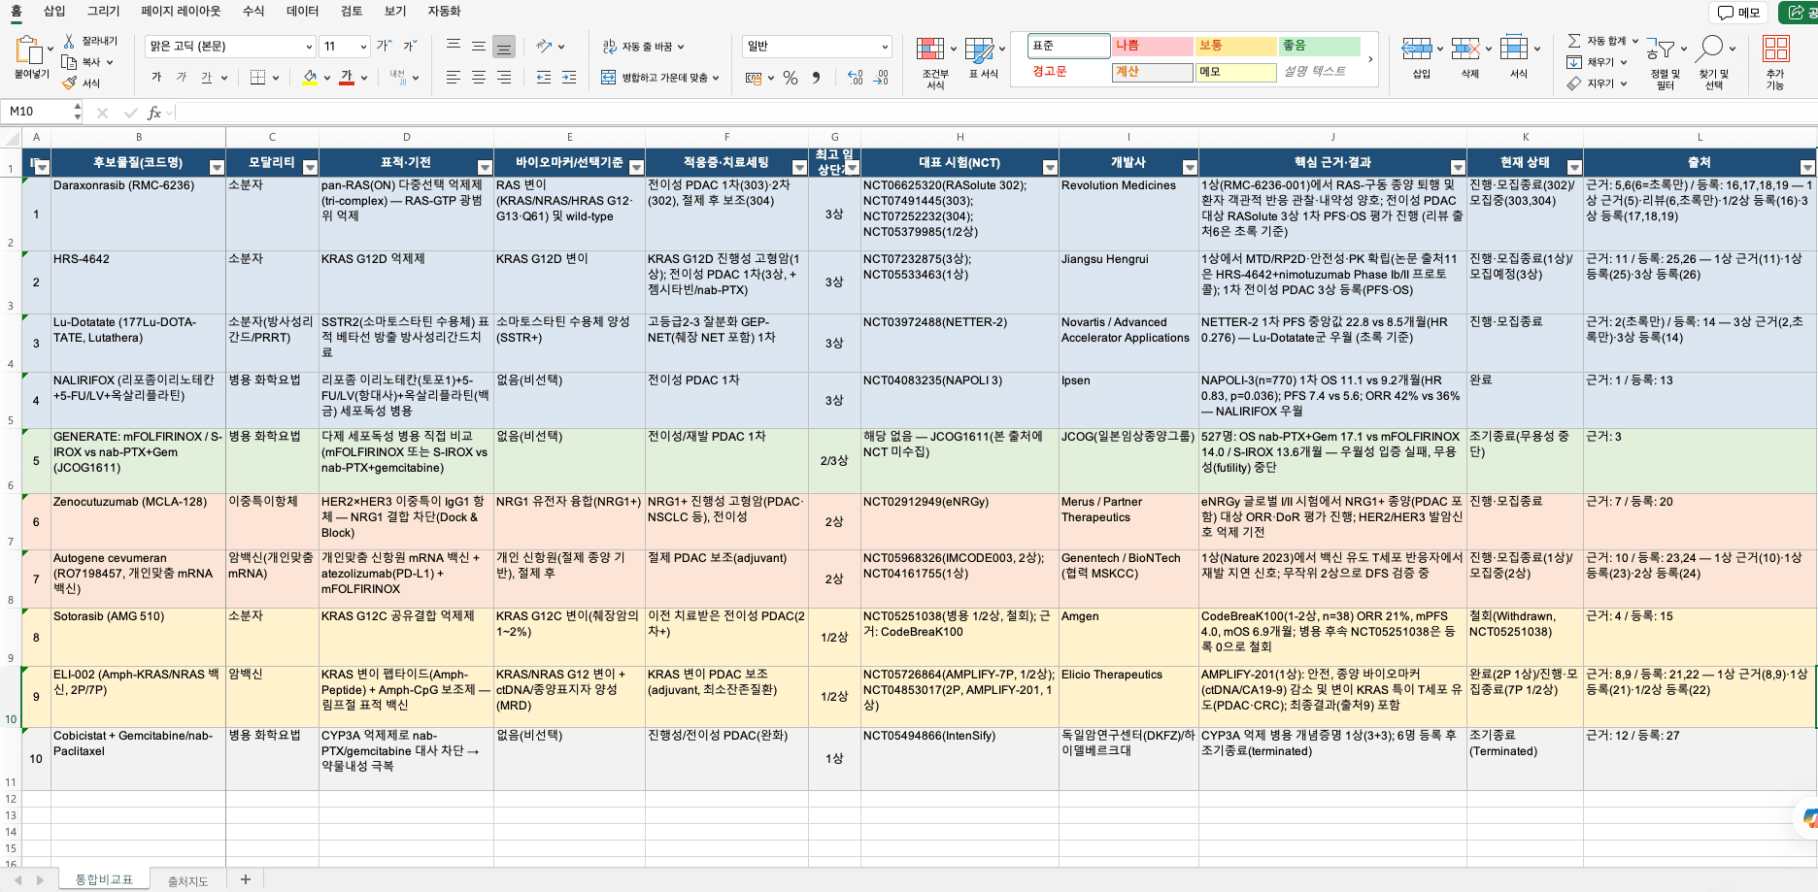
Task: Increase the font size
Action: [x=385, y=46]
